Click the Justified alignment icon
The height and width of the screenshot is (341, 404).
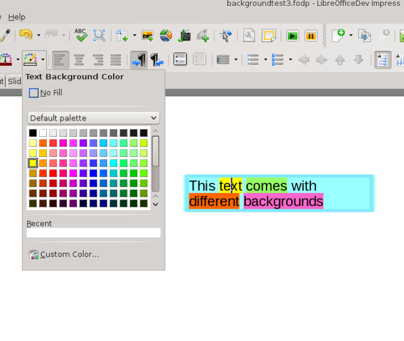(116, 59)
